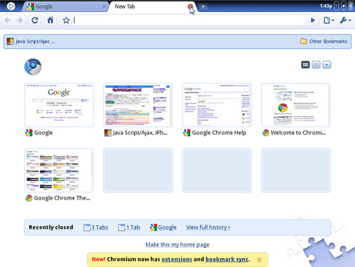Click the Go arrow beside the address bar

(312, 21)
